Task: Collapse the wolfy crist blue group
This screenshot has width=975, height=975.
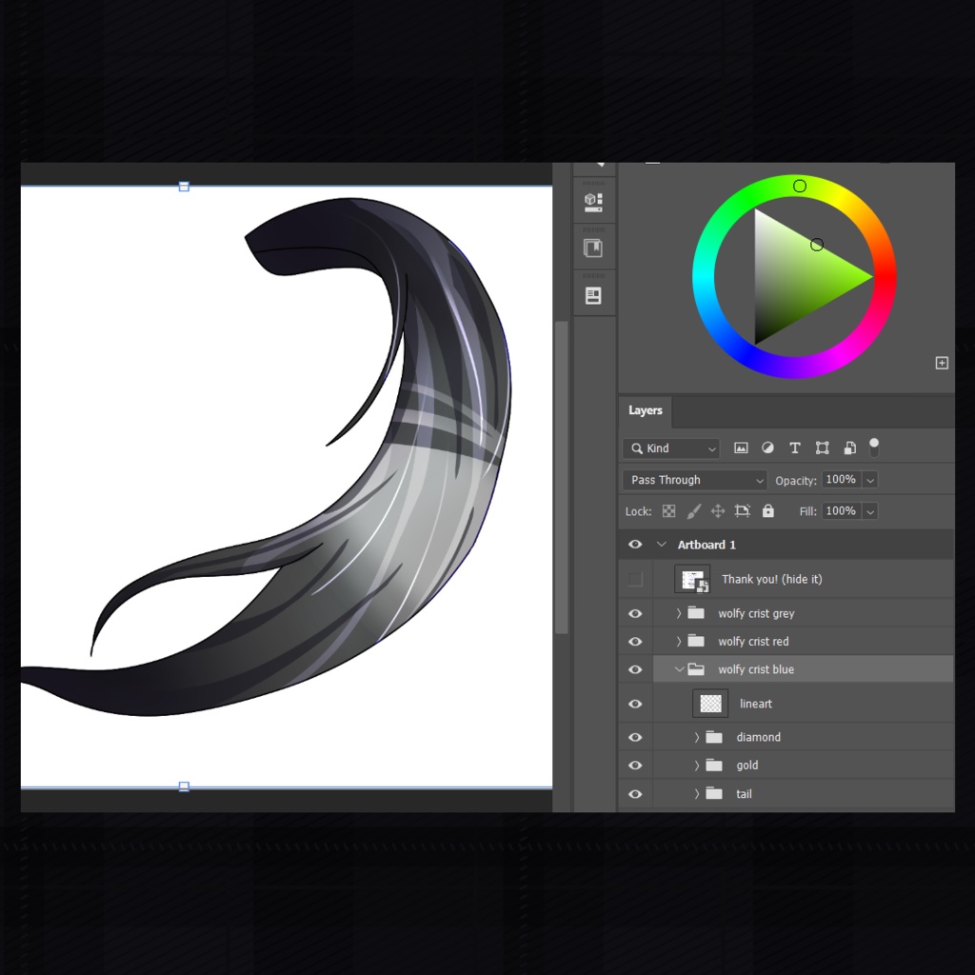Action: tap(679, 669)
